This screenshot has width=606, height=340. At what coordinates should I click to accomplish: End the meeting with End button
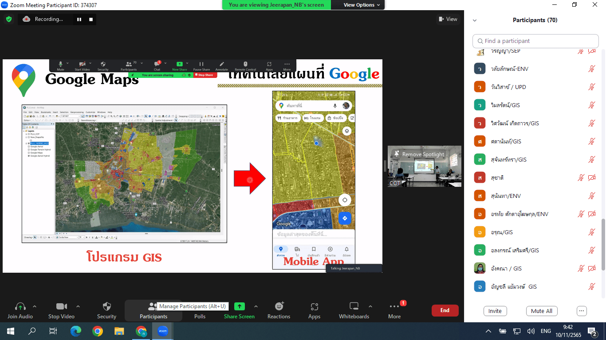coord(445,310)
